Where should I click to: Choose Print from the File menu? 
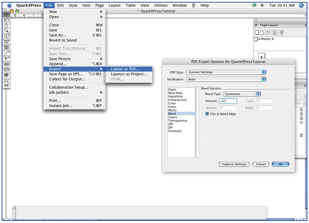pos(74,101)
